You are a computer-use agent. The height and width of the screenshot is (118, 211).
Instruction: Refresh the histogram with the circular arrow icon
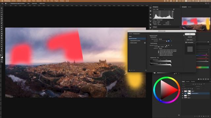coord(174,10)
